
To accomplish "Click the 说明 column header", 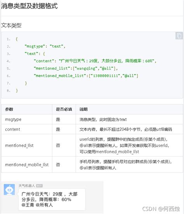I will [x=83, y=109].
